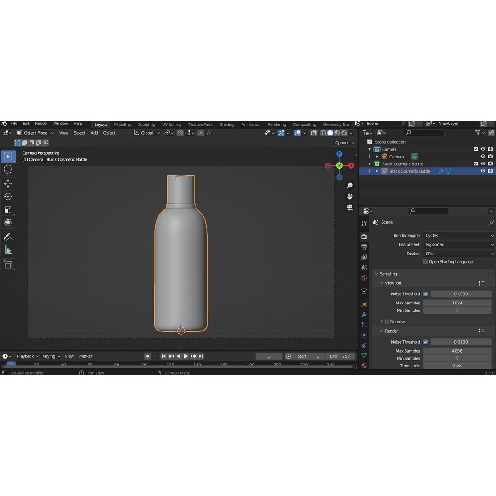The width and height of the screenshot is (496, 496).
Task: Jump to the timeline end frame
Action: 201,356
